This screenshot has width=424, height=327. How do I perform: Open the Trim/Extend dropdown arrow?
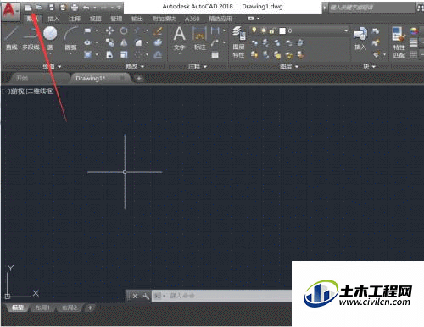147,30
